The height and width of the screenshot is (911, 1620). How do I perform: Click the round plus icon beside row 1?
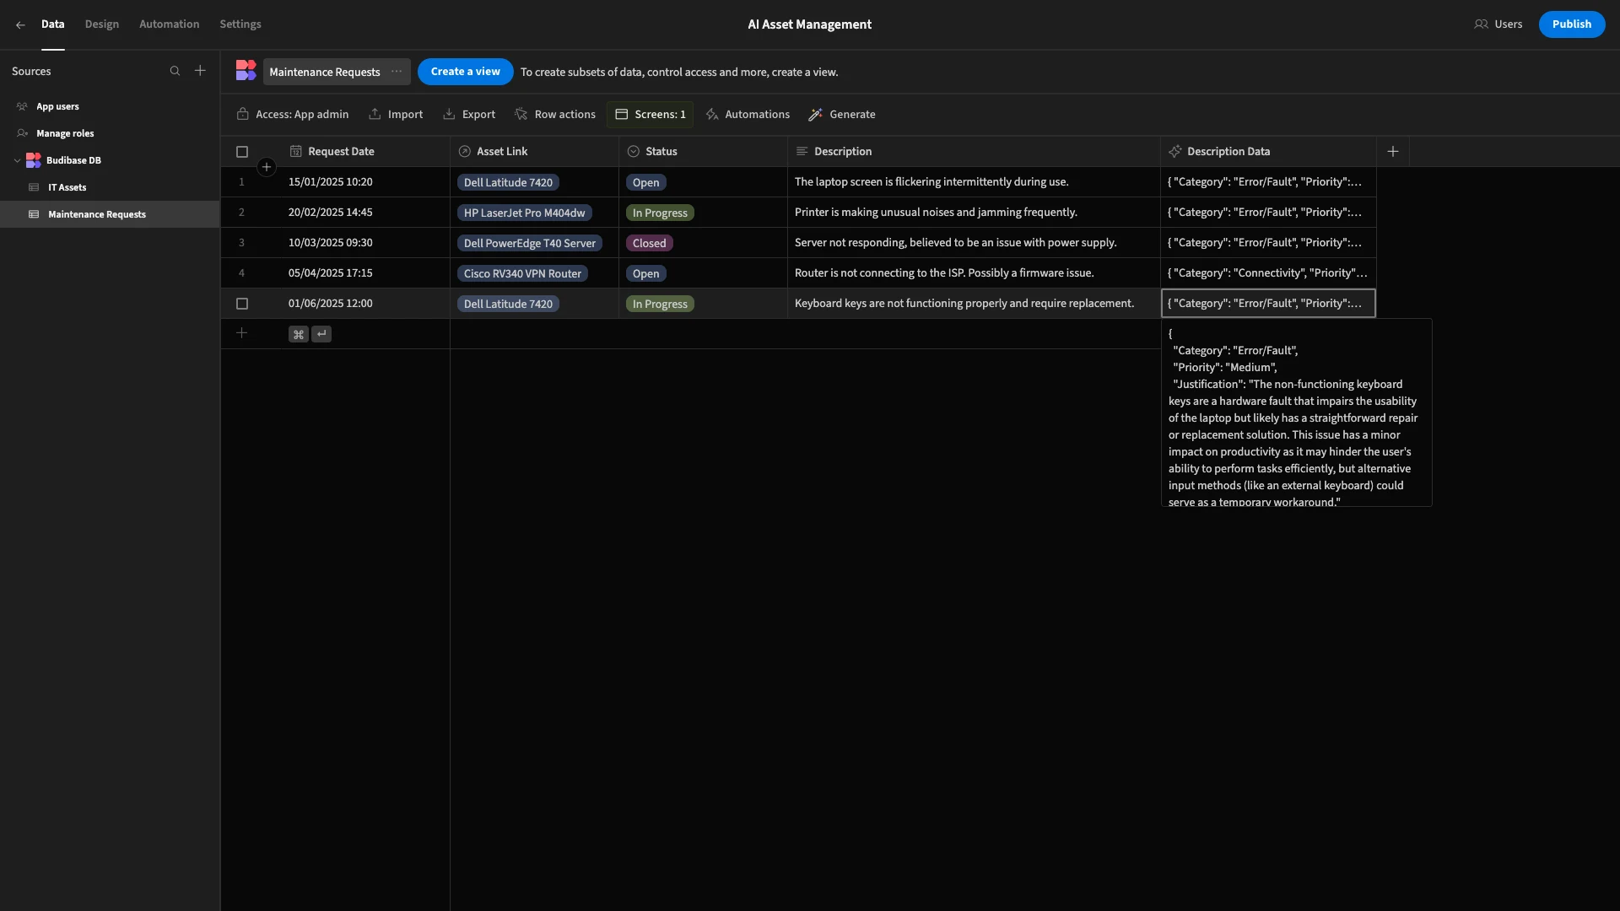pyautogui.click(x=267, y=167)
